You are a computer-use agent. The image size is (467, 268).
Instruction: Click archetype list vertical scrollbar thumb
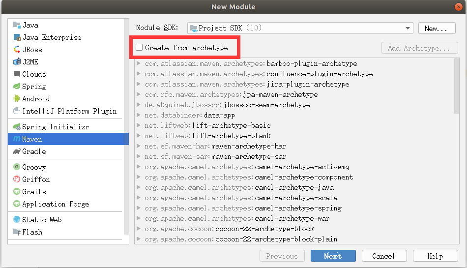[457, 86]
